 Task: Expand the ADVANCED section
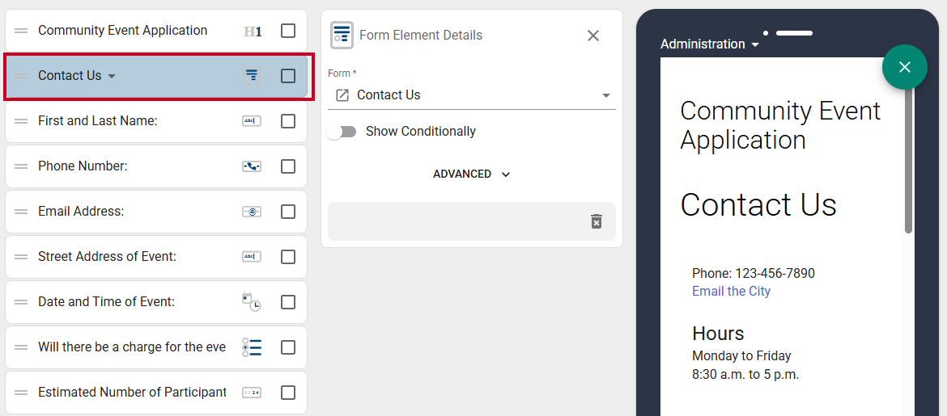pyautogui.click(x=472, y=174)
